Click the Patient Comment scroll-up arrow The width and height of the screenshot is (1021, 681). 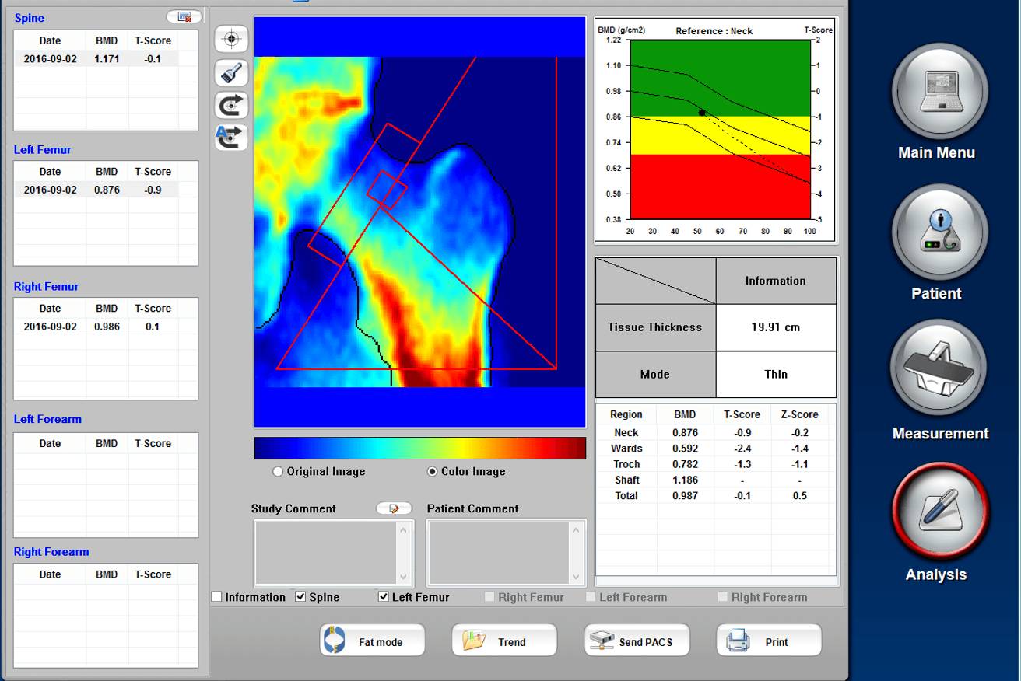click(x=576, y=530)
